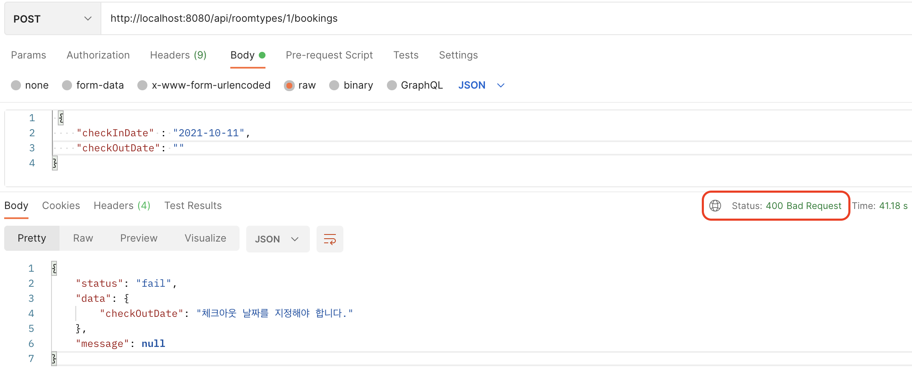Click the globe network icon beside Status

715,206
